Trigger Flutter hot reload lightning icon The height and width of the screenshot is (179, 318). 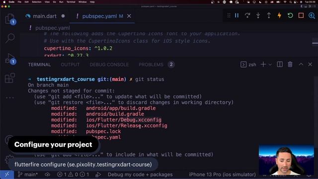tap(279, 15)
